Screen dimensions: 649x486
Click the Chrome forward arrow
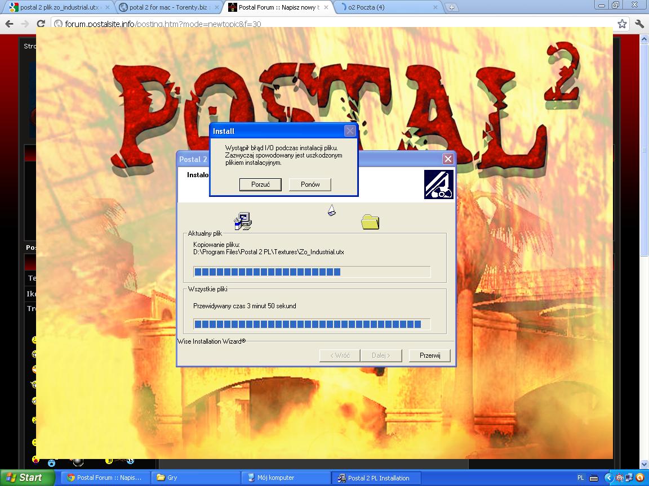[25, 24]
